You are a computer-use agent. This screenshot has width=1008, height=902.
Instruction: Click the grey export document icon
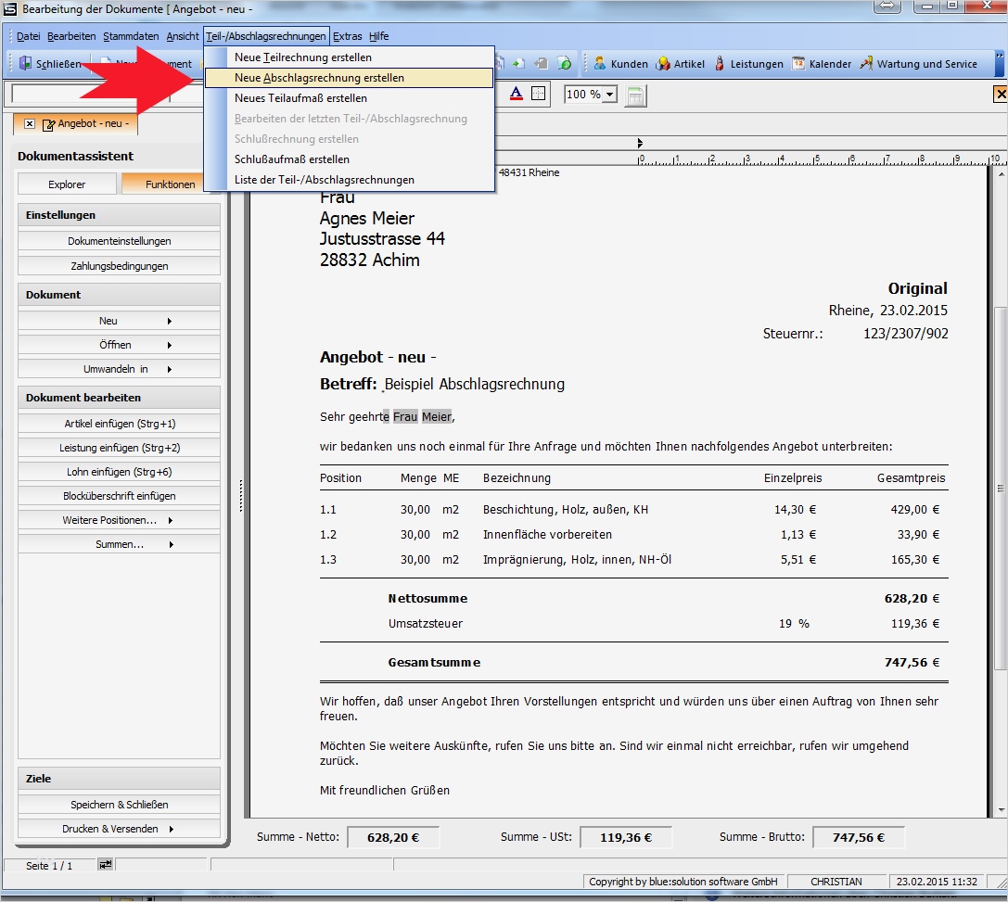pyautogui.click(x=542, y=63)
